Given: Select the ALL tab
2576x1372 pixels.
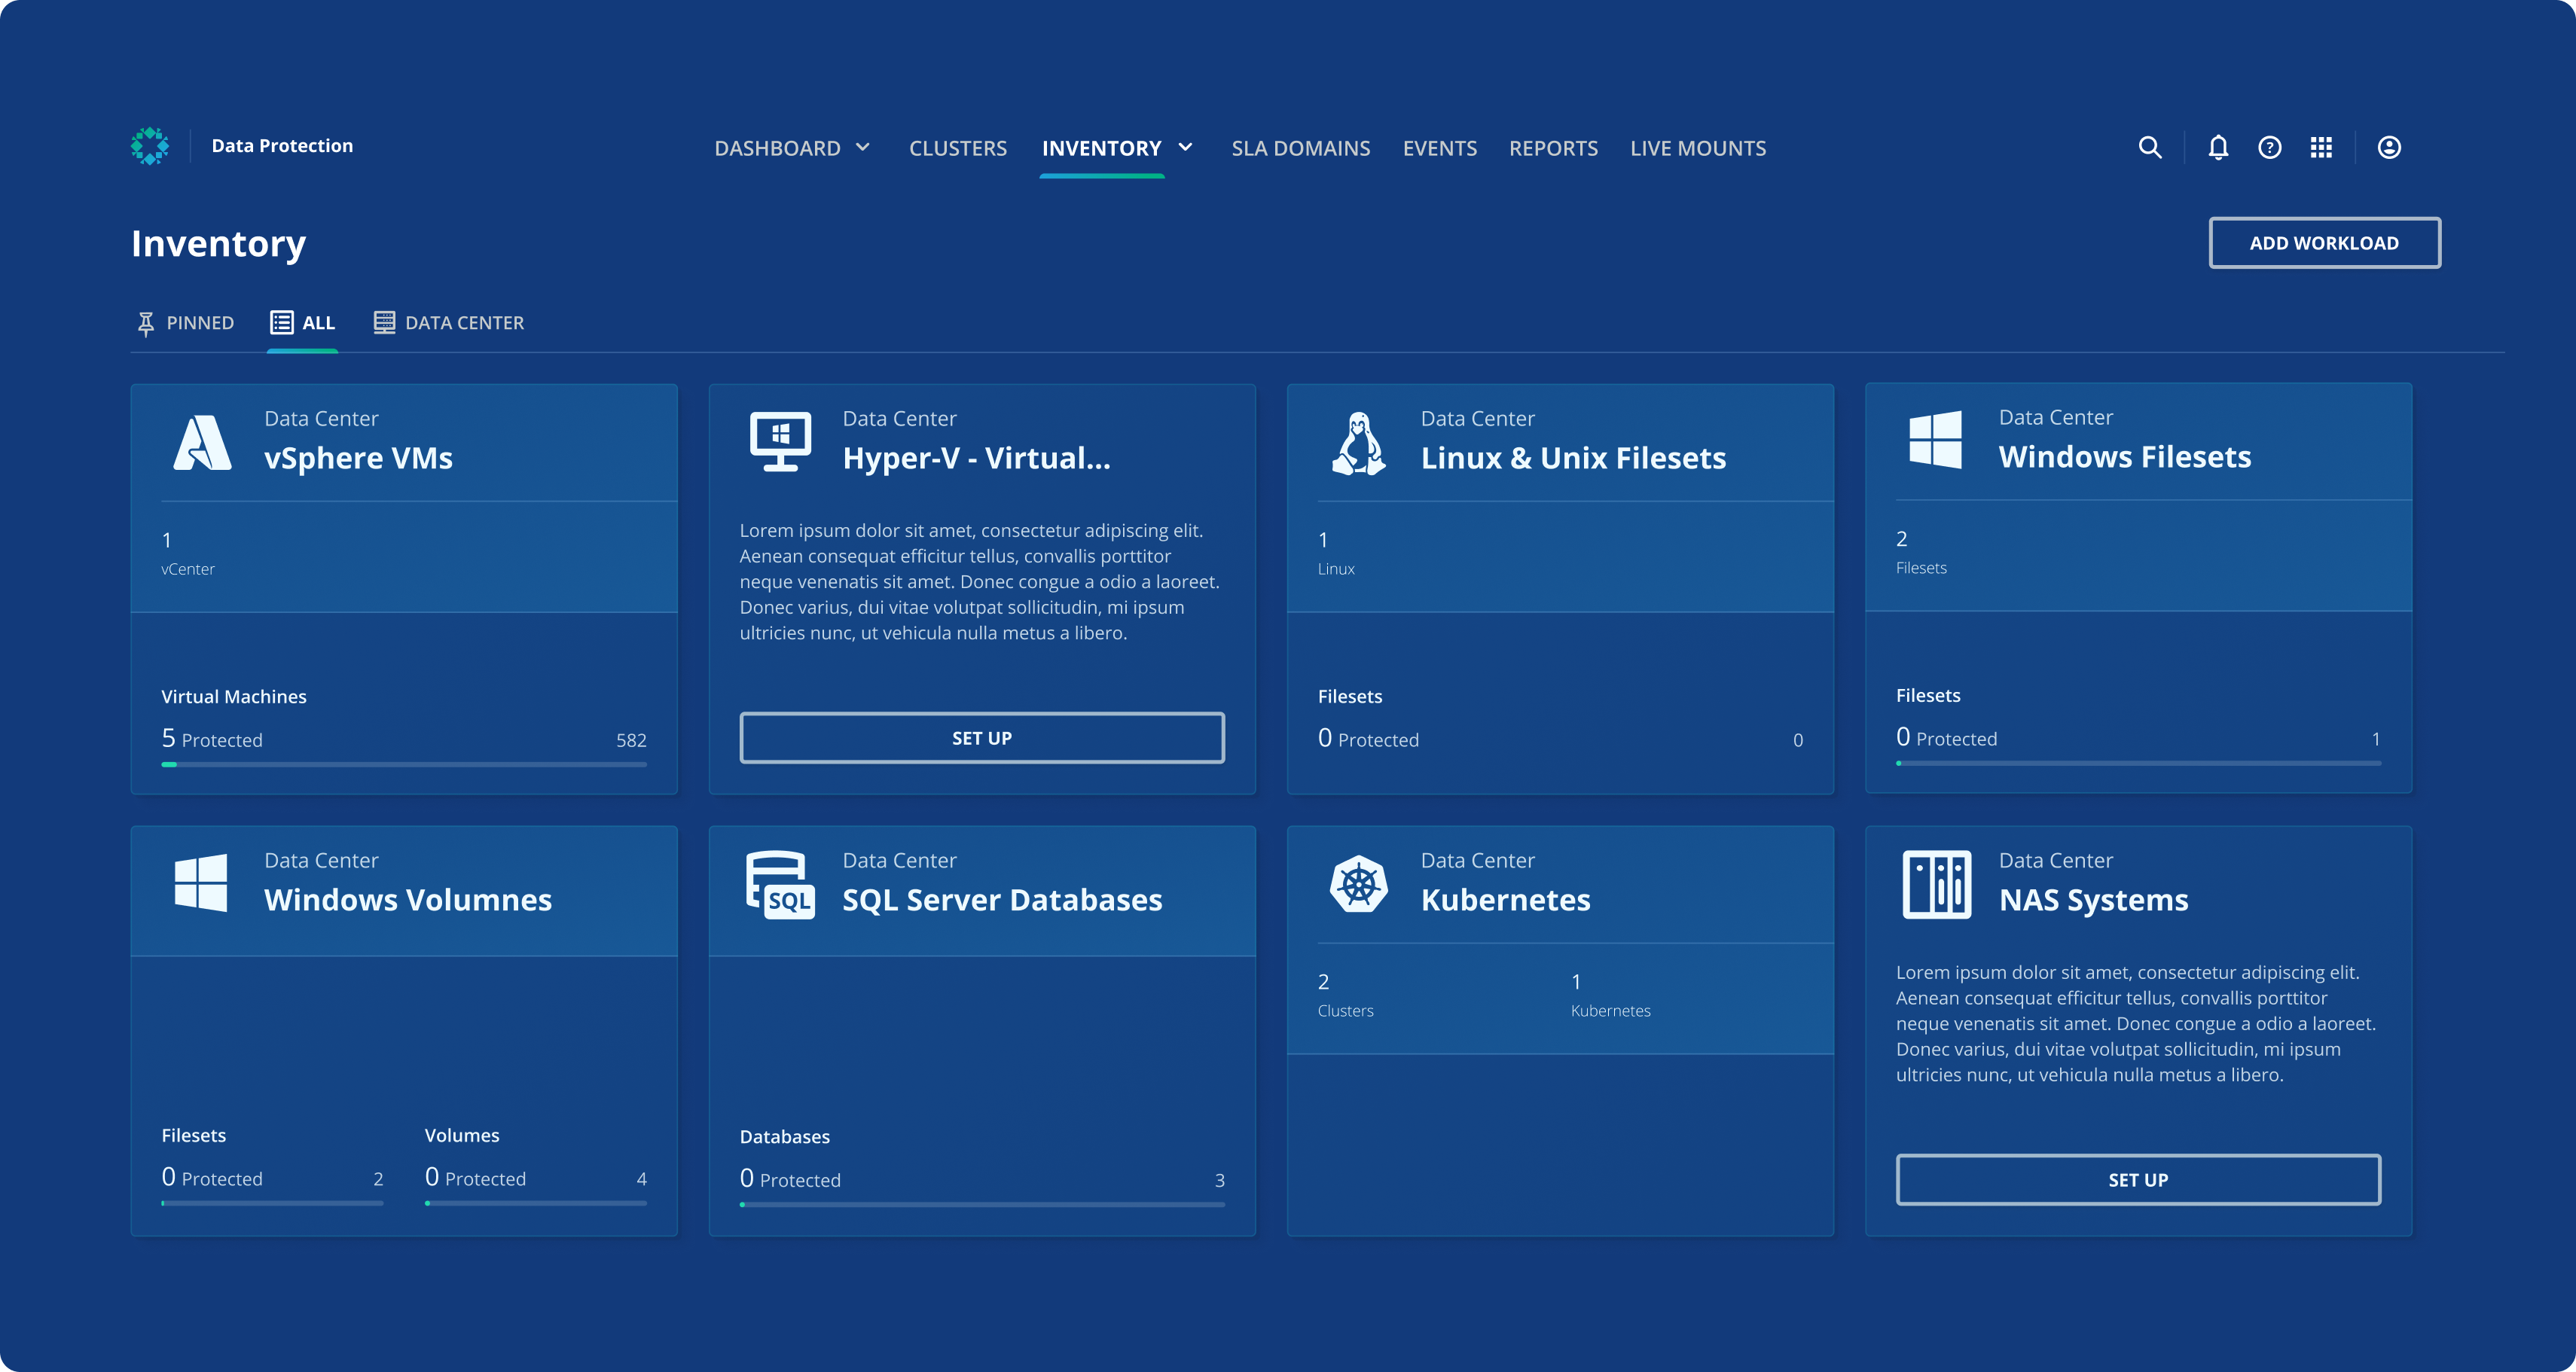Looking at the screenshot, I should click(302, 323).
